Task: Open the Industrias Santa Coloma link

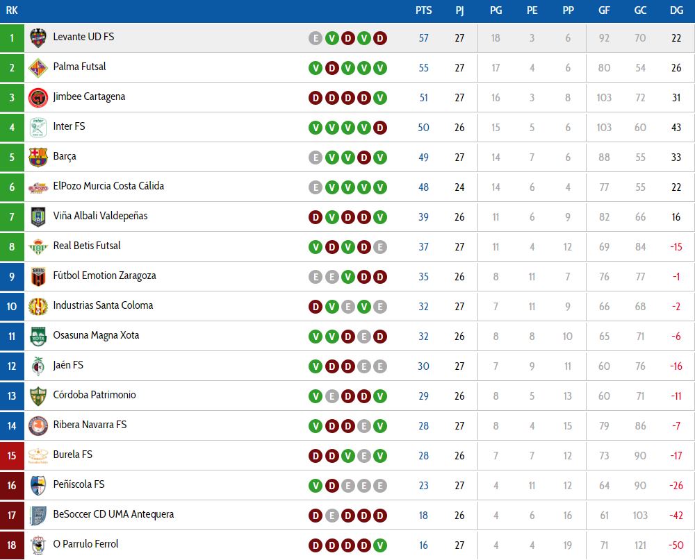Action: (103, 305)
